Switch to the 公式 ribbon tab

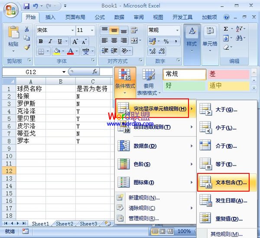tap(100, 17)
